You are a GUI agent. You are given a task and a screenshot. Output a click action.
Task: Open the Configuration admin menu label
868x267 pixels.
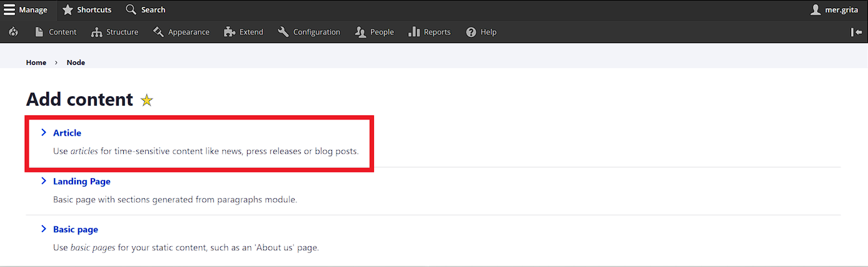click(316, 32)
